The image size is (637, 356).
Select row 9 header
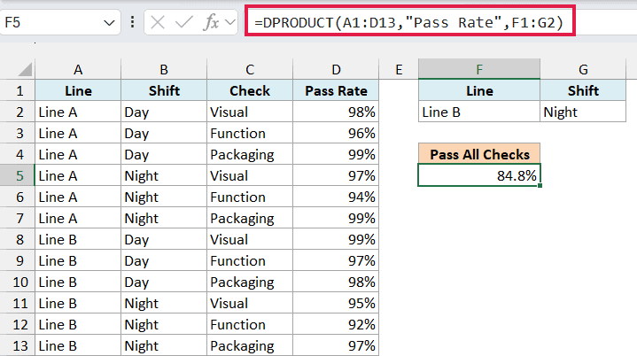click(x=19, y=260)
